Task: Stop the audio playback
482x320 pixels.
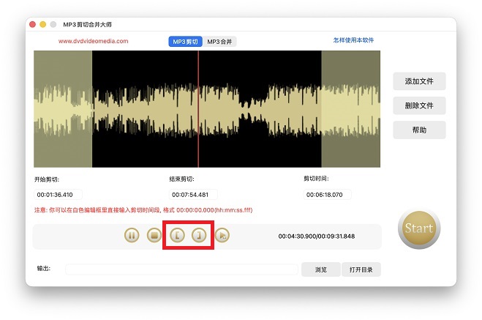Action: pyautogui.click(x=154, y=236)
